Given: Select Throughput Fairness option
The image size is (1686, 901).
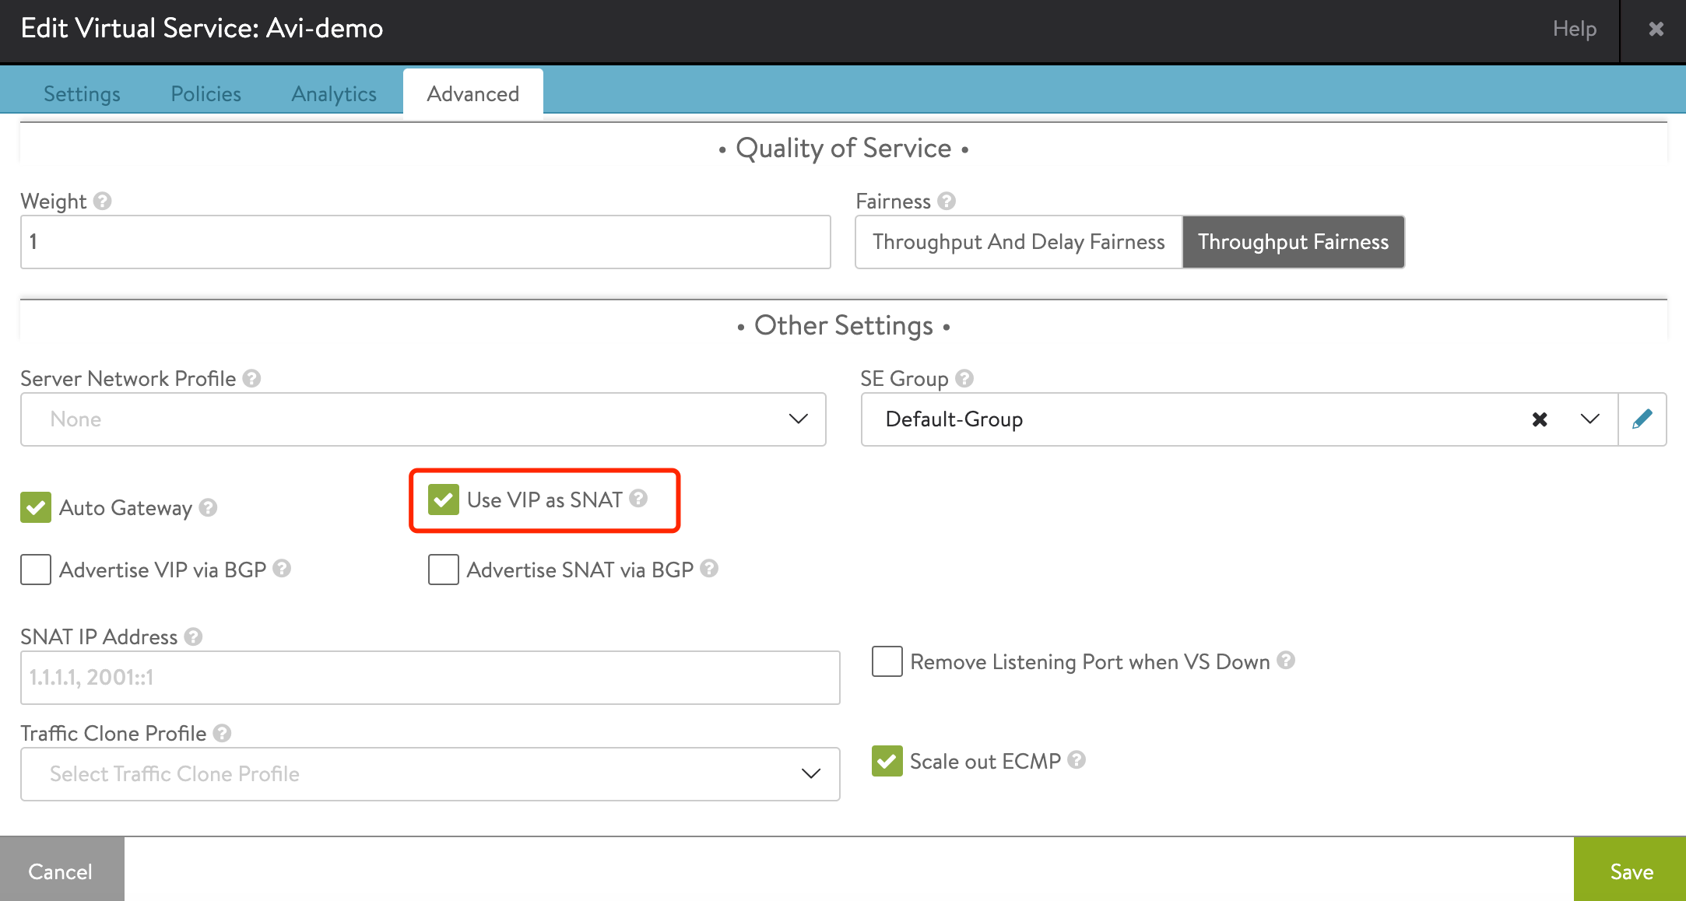Looking at the screenshot, I should tap(1293, 242).
